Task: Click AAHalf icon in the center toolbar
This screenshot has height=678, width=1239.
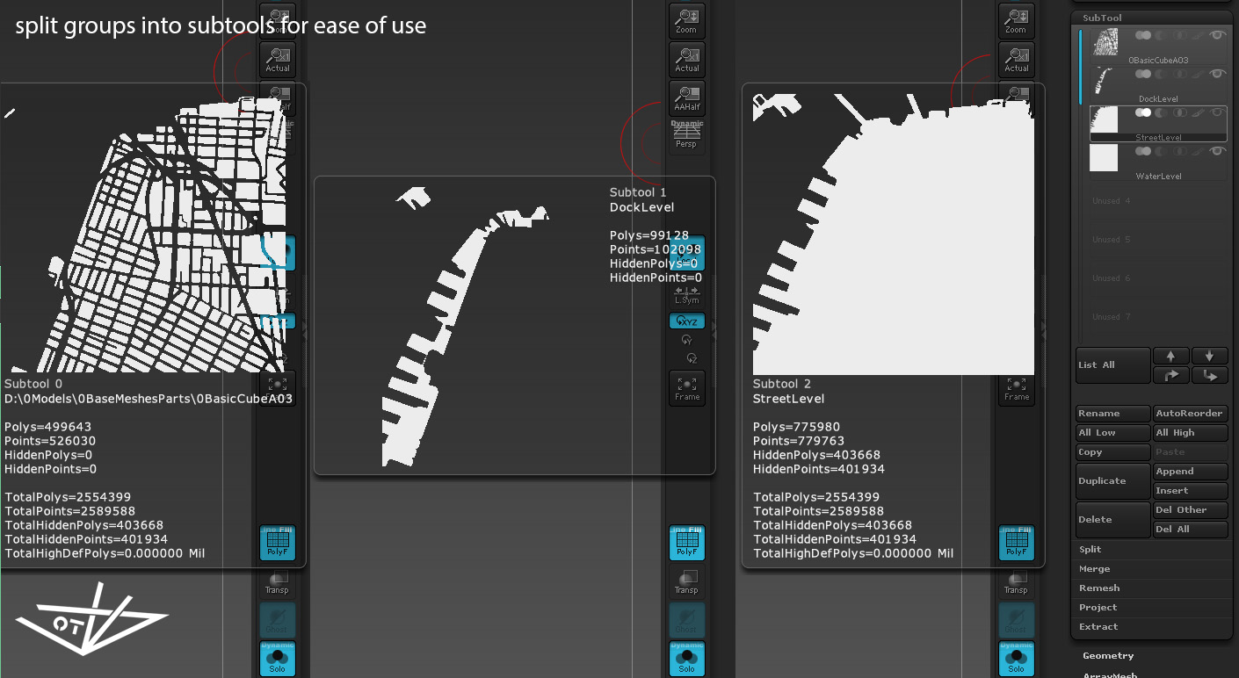Action: tap(687, 97)
